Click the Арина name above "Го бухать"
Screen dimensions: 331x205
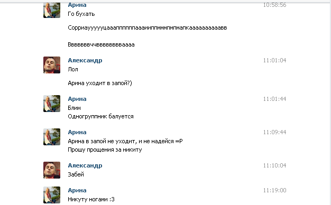pyautogui.click(x=77, y=5)
